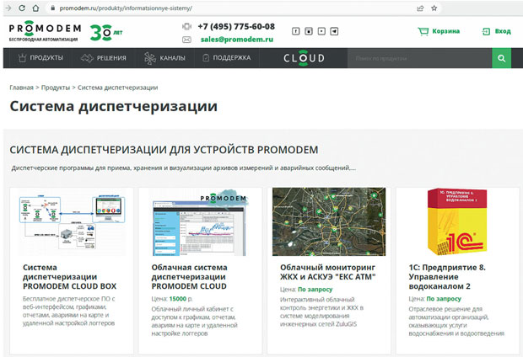The height and width of the screenshot is (357, 523).
Task: Click the 15000 р. price text
Action: click(x=181, y=299)
